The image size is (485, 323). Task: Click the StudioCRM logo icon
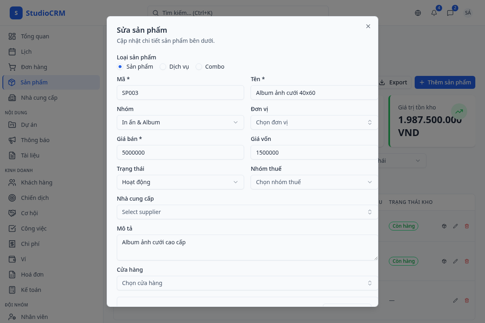(16, 13)
